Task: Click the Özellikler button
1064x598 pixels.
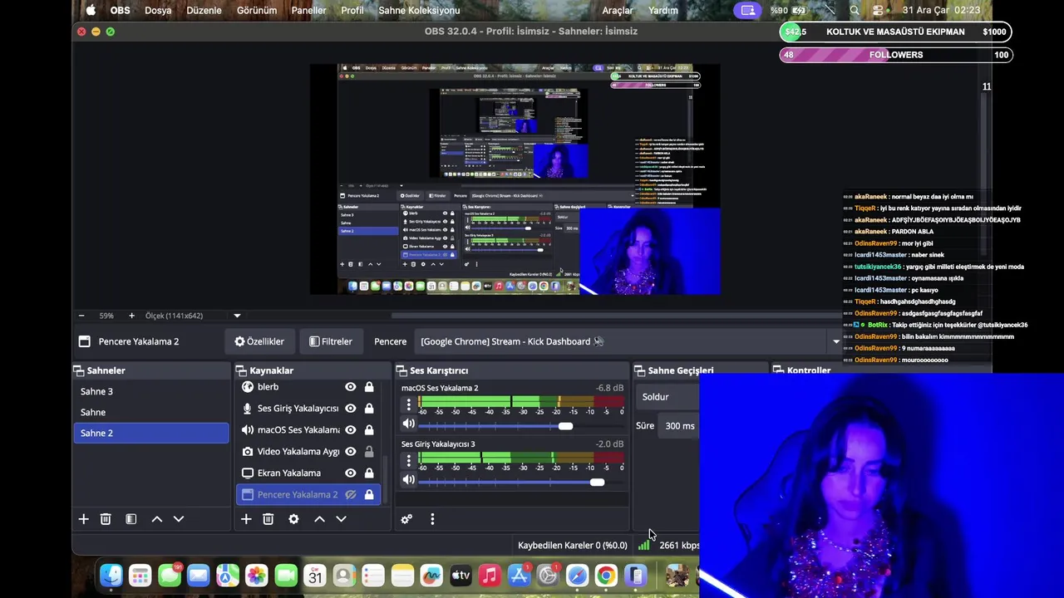Action: point(259,341)
